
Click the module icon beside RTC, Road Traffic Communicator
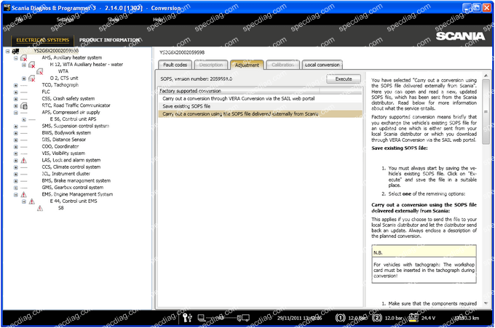click(x=24, y=105)
